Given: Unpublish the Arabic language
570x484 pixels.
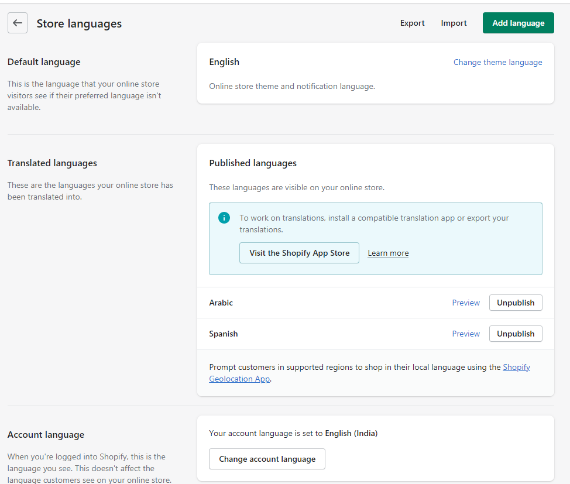Looking at the screenshot, I should pyautogui.click(x=516, y=303).
